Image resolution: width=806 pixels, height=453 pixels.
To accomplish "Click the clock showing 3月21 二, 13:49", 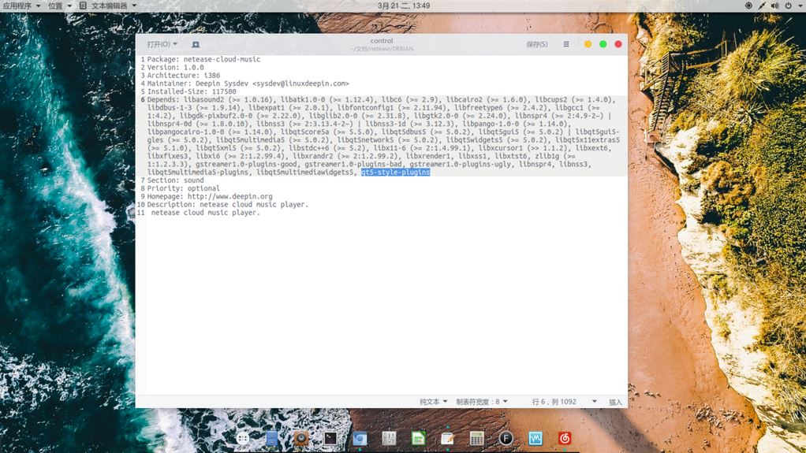I will tap(404, 6).
